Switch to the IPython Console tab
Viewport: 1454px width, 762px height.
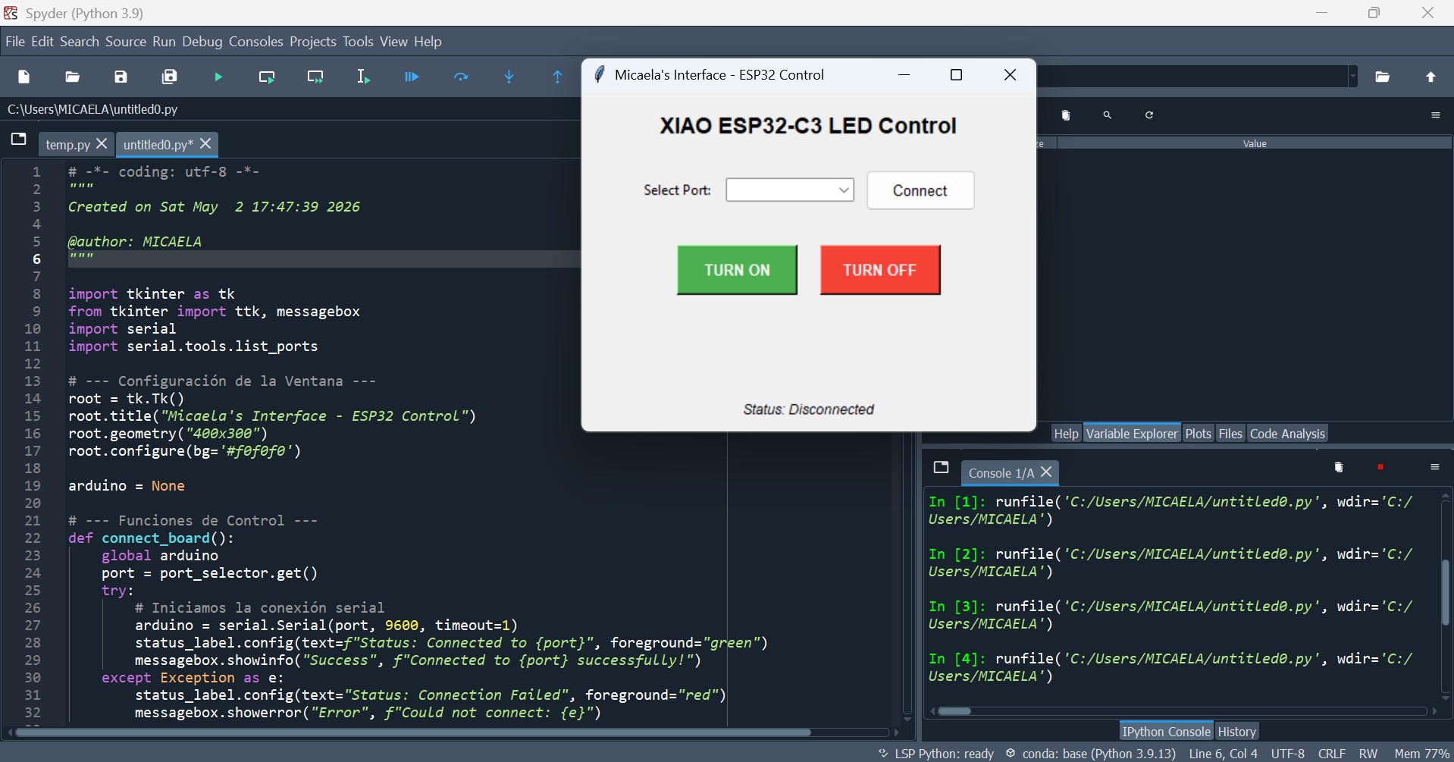(x=1167, y=732)
